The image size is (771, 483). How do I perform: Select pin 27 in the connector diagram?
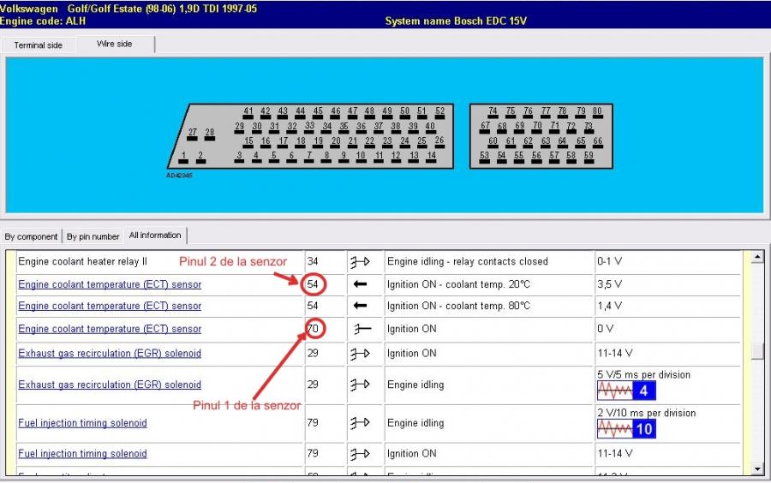pos(192,134)
